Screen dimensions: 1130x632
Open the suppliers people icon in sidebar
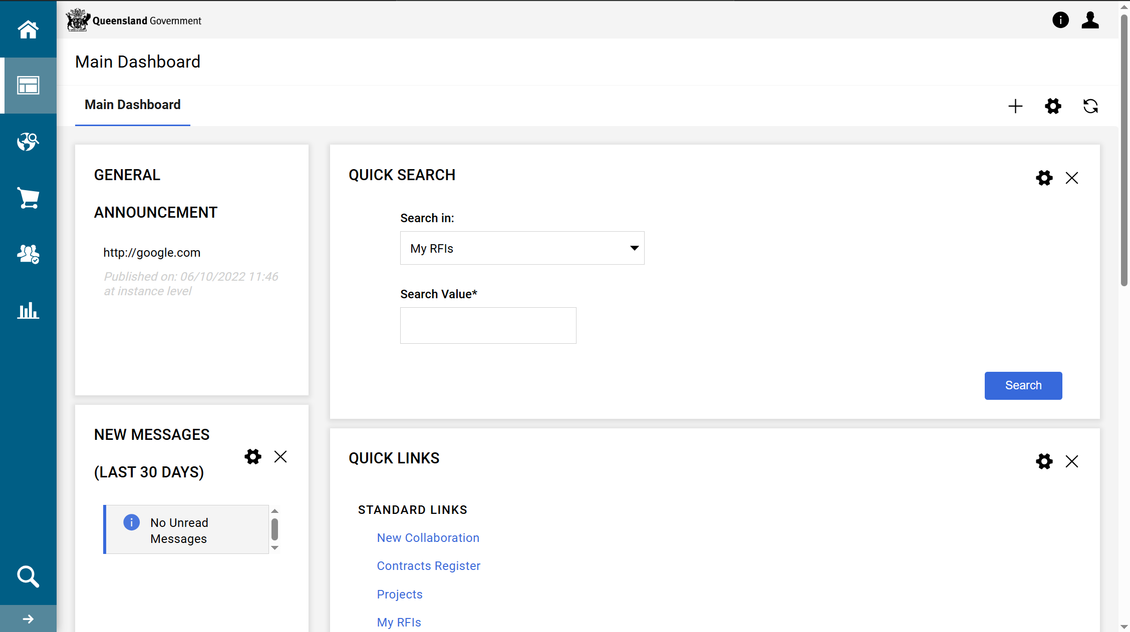click(28, 254)
